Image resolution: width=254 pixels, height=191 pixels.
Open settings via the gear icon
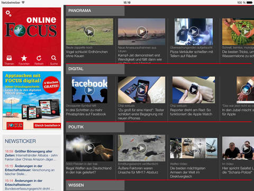pyautogui.click(x=8, y=13)
